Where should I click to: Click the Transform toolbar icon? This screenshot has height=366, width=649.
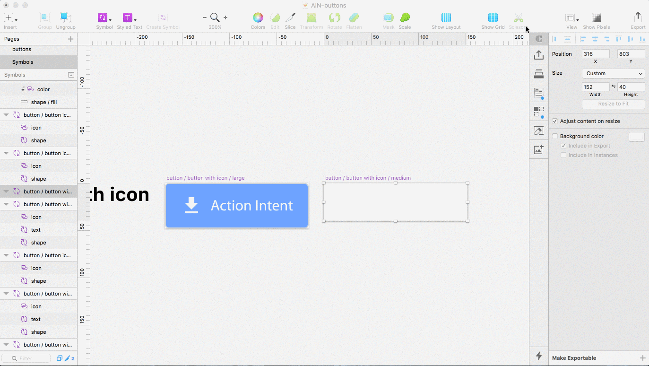(312, 18)
